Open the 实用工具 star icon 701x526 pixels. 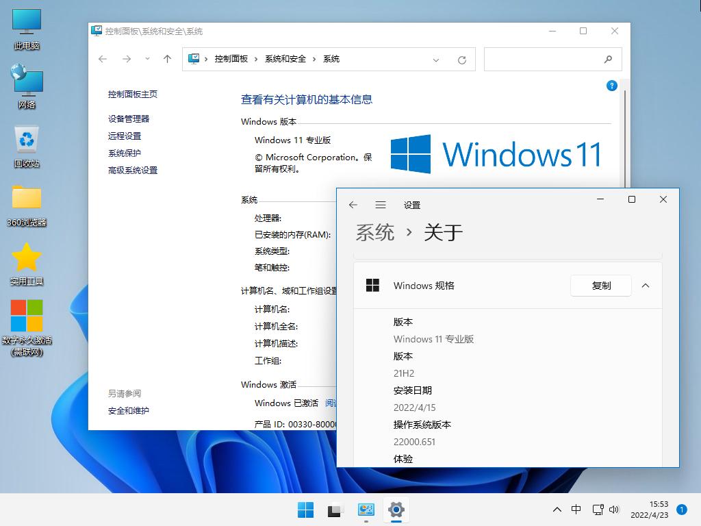[x=27, y=264]
